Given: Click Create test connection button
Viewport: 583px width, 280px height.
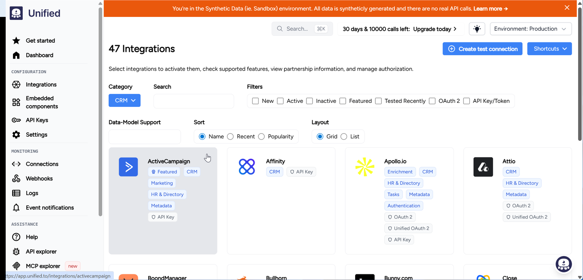Looking at the screenshot, I should coord(482,49).
